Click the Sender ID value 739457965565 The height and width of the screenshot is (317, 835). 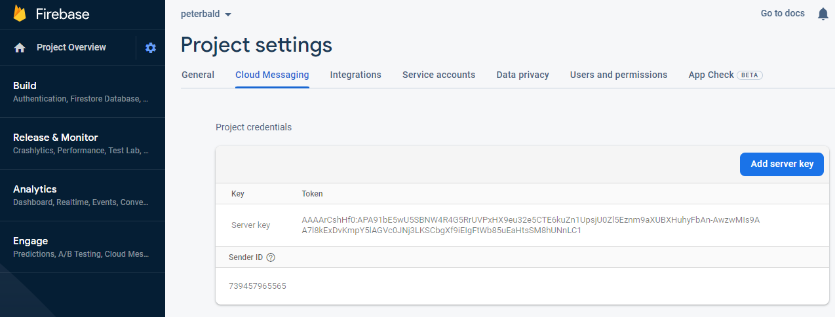(258, 286)
